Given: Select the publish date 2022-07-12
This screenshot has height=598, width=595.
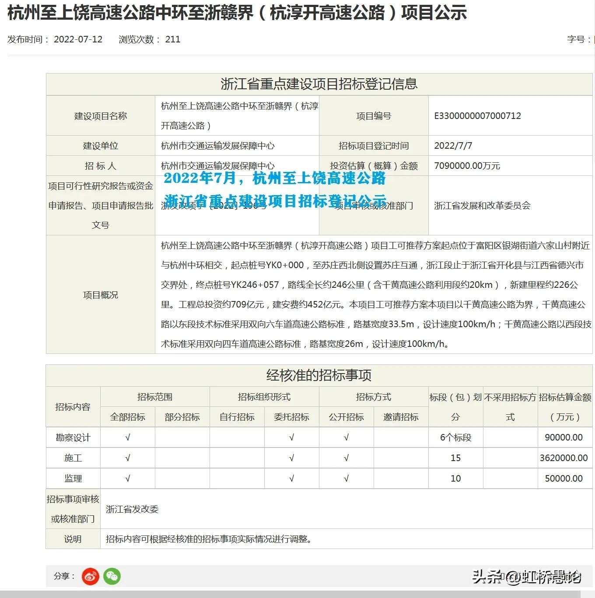Looking at the screenshot, I should [x=78, y=39].
